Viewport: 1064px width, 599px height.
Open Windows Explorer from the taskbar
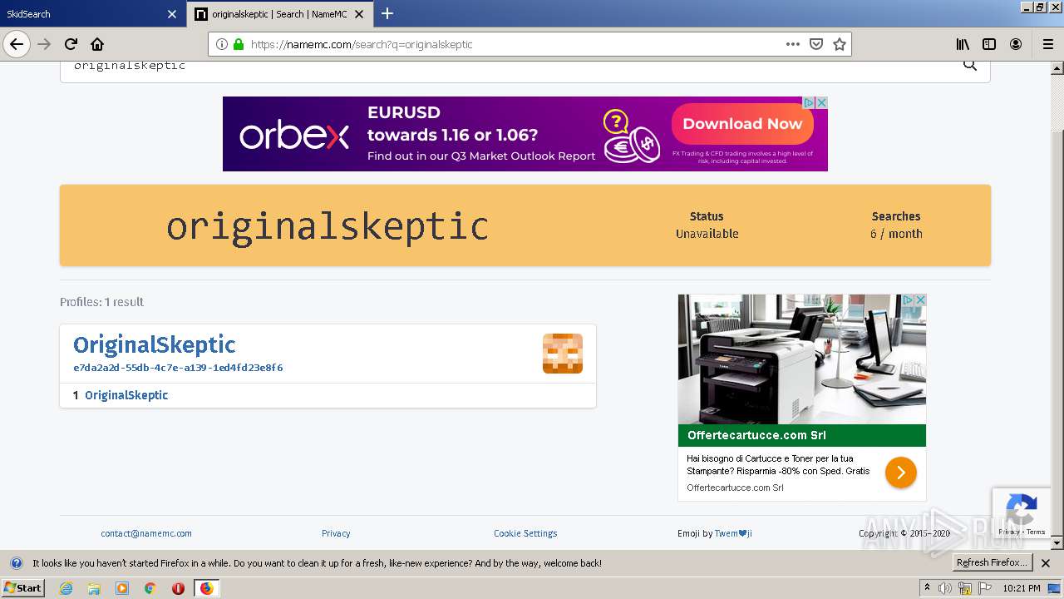[x=94, y=588]
